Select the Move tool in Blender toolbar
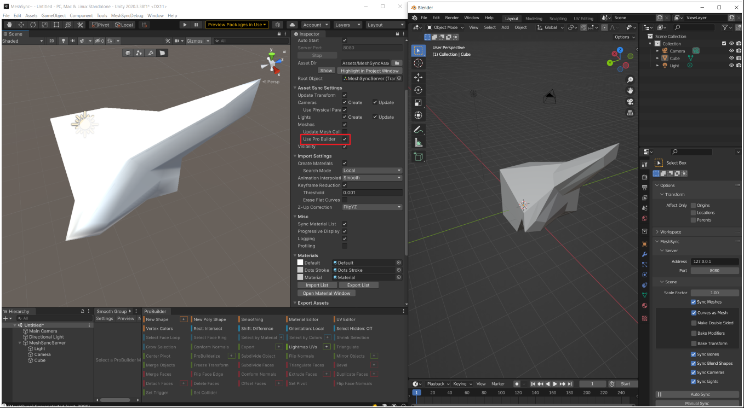The width and height of the screenshot is (744, 408). click(x=419, y=78)
